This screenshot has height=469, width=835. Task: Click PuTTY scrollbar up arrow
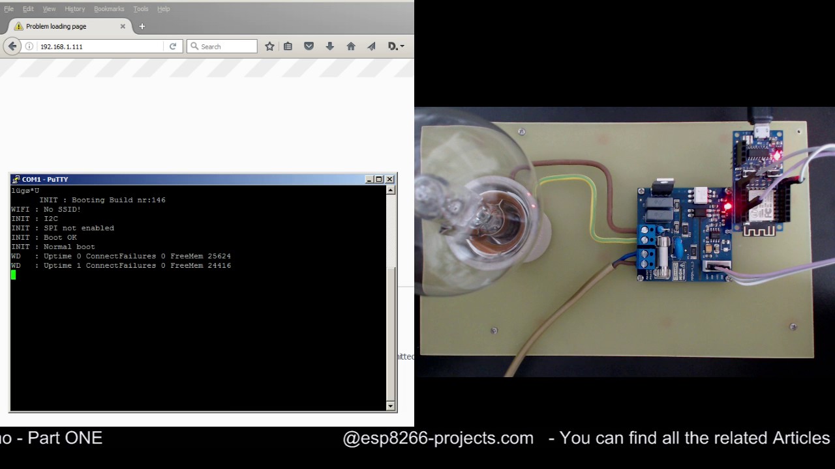point(391,190)
